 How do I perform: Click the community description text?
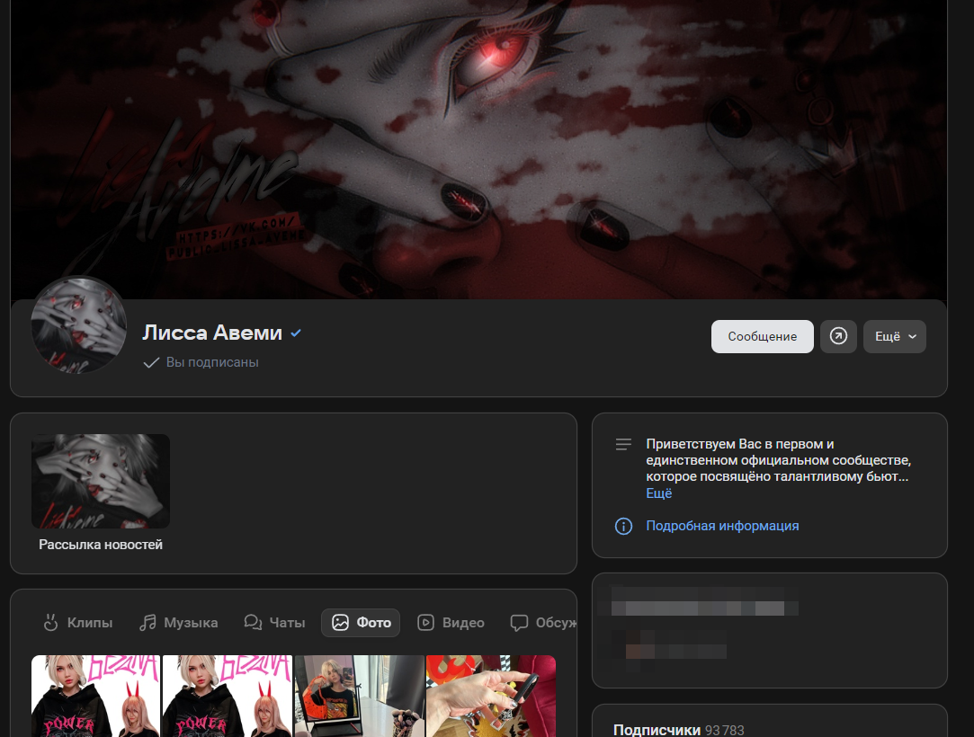[x=778, y=460]
